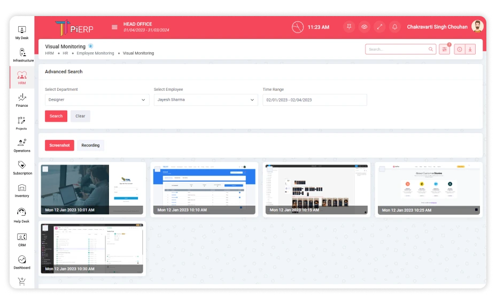Click the notification bell icon
496x305 pixels.
tap(395, 27)
